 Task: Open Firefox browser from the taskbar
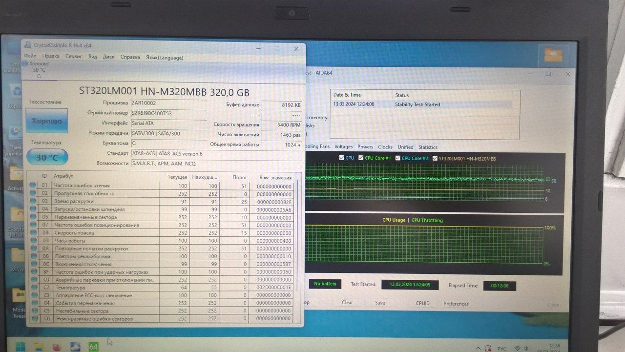click(56, 347)
